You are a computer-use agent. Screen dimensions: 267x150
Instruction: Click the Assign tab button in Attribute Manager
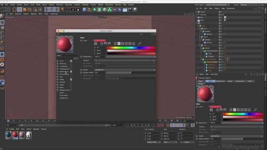coord(200,84)
